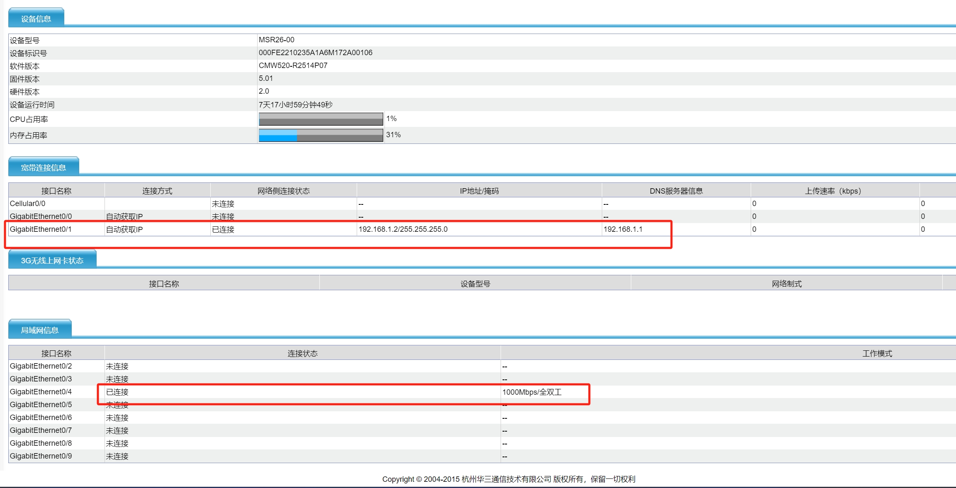The height and width of the screenshot is (488, 956).
Task: Click the 网络制式 column header
Action: [786, 284]
